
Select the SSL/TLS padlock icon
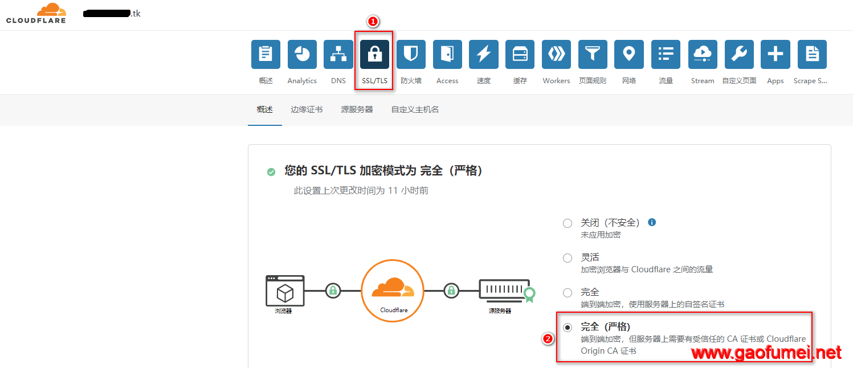click(374, 55)
